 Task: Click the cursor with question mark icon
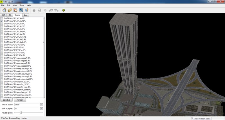27,10
